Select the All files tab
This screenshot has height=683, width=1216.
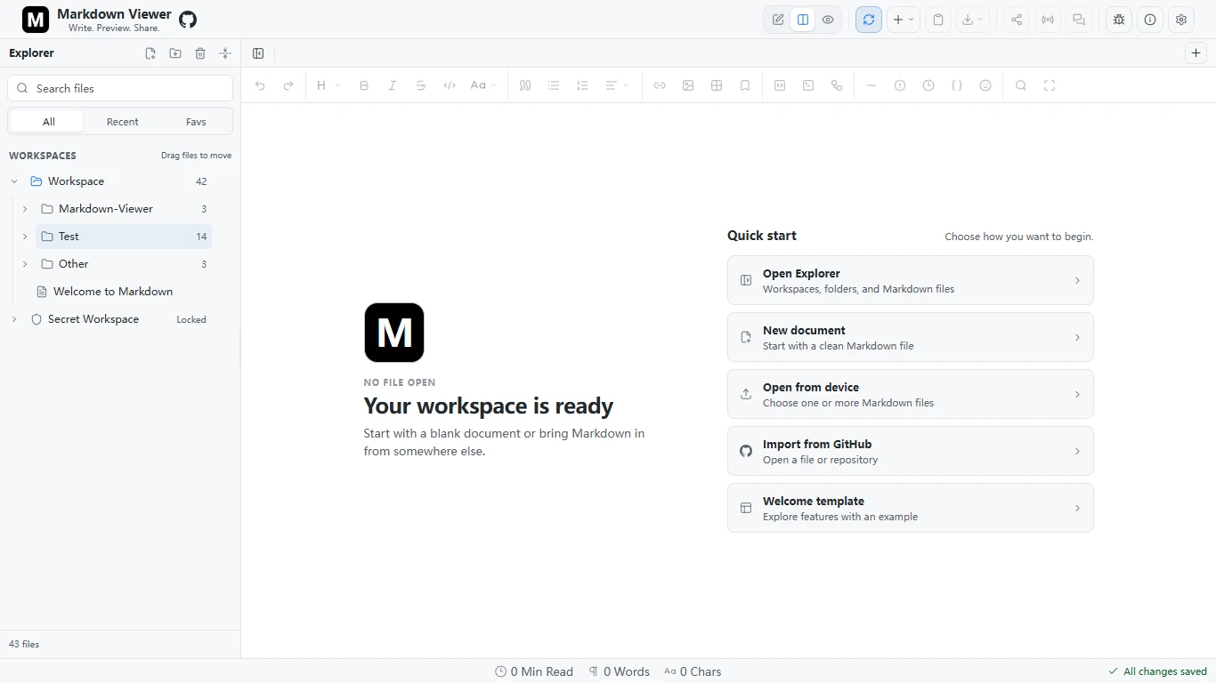pos(48,122)
